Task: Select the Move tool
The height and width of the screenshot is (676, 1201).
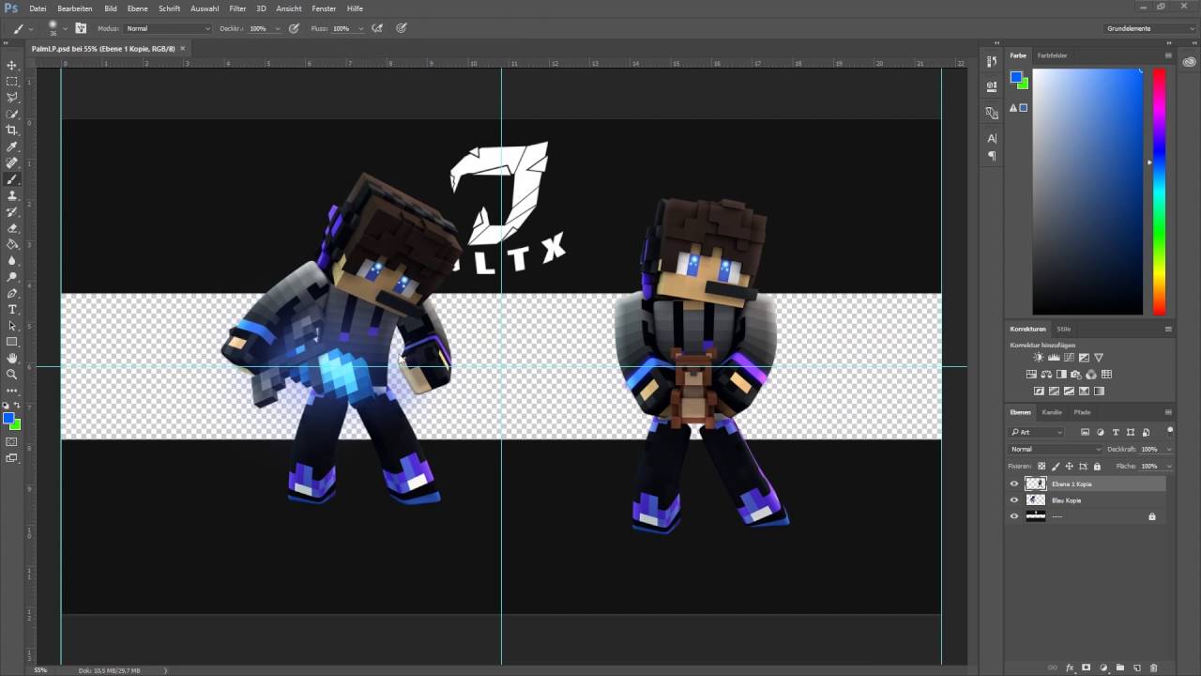Action: click(x=12, y=66)
